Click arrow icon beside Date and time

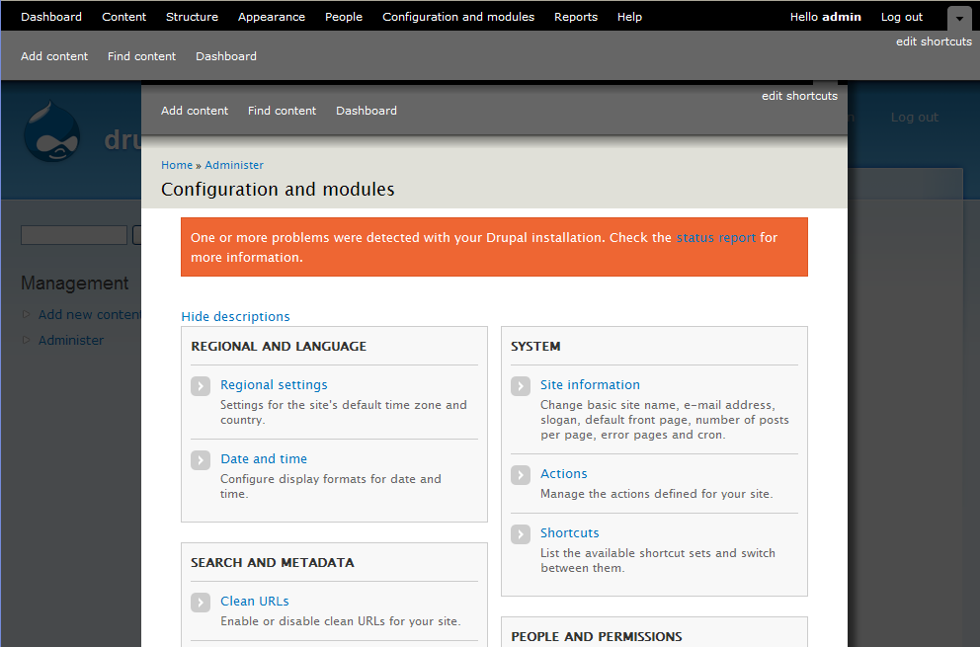[201, 460]
